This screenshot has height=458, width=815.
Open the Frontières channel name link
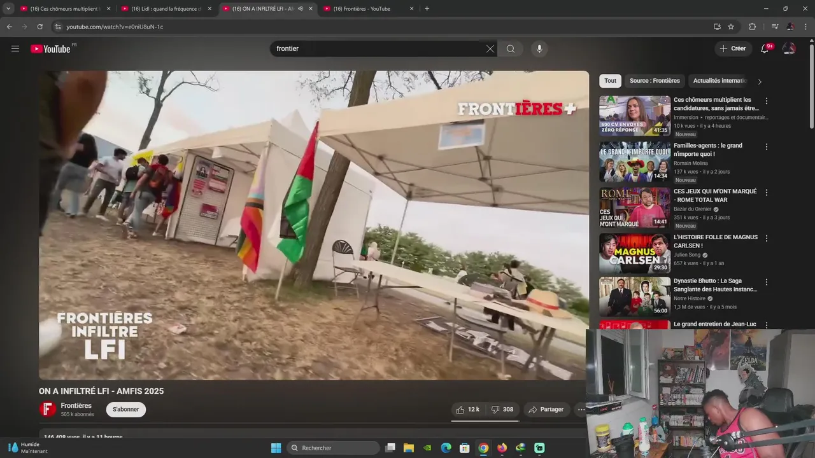pos(76,406)
